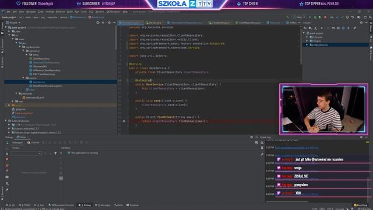Image resolution: width=373 pixels, height=210 pixels.
Task: Click Project tree vertical scrollbar
Action: pos(115,38)
